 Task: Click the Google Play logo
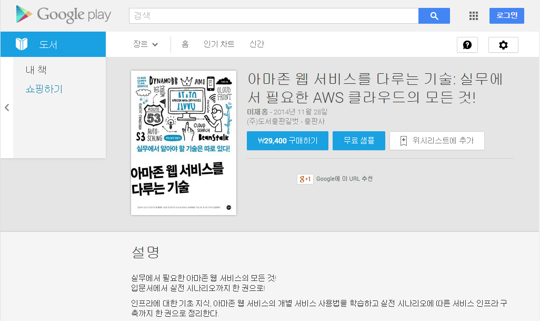coord(63,15)
